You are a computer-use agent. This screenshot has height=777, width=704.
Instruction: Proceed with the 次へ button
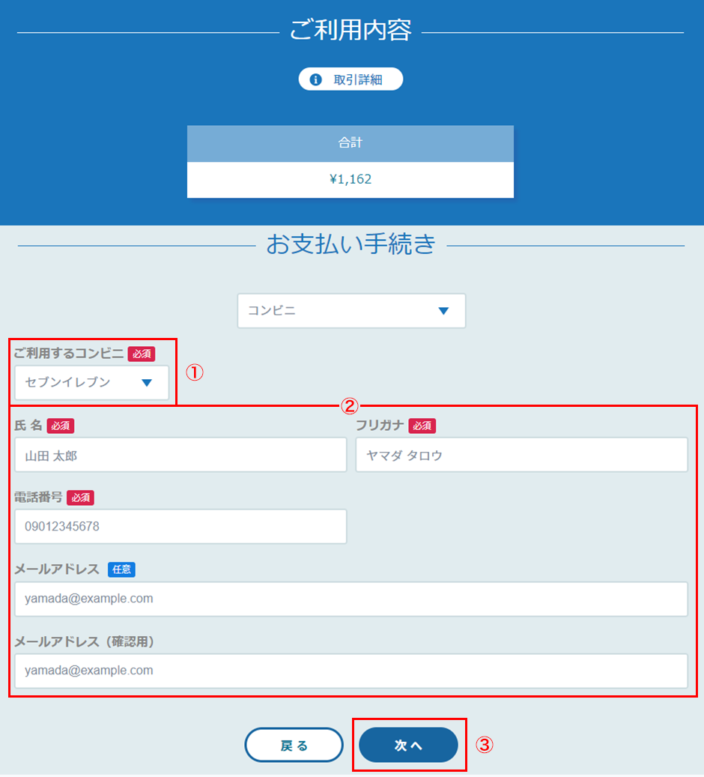click(408, 745)
